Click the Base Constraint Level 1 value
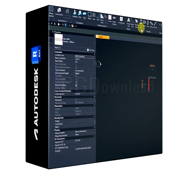This screenshot has width=175, height=175. [77, 59]
